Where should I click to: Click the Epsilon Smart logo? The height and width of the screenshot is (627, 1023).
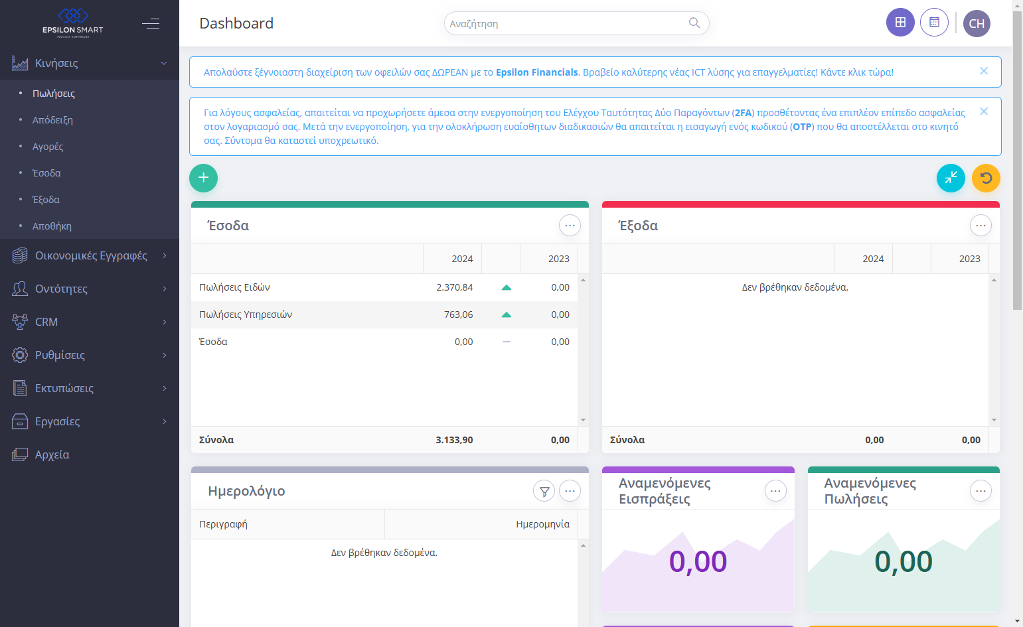pos(73,23)
